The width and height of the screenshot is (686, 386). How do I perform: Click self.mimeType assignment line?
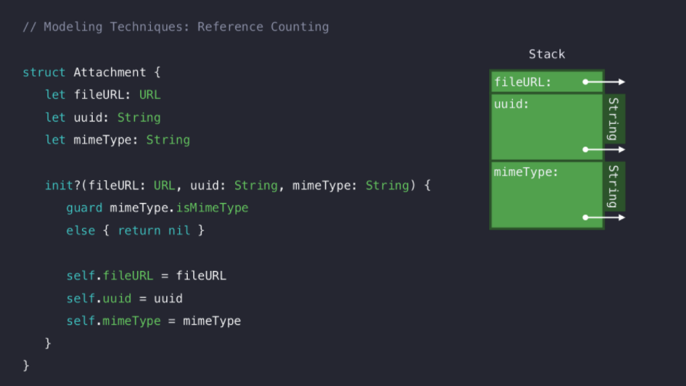[x=153, y=321]
